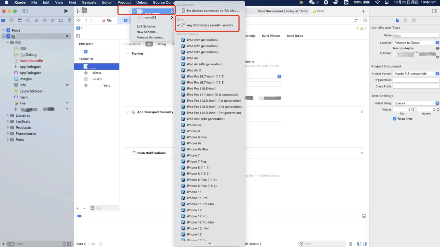The width and height of the screenshot is (440, 247).
Task: Clear console with the trash icon
Action: point(351,244)
